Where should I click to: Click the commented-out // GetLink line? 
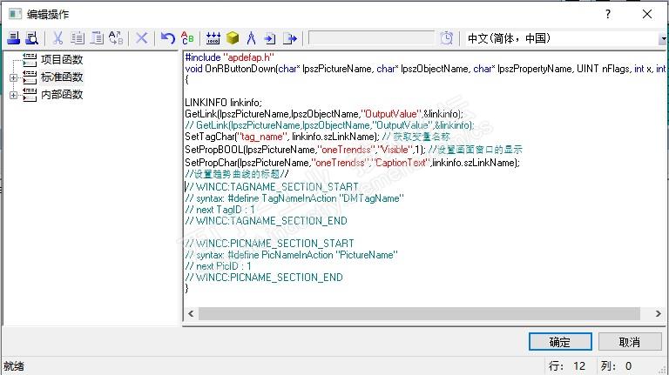point(329,125)
